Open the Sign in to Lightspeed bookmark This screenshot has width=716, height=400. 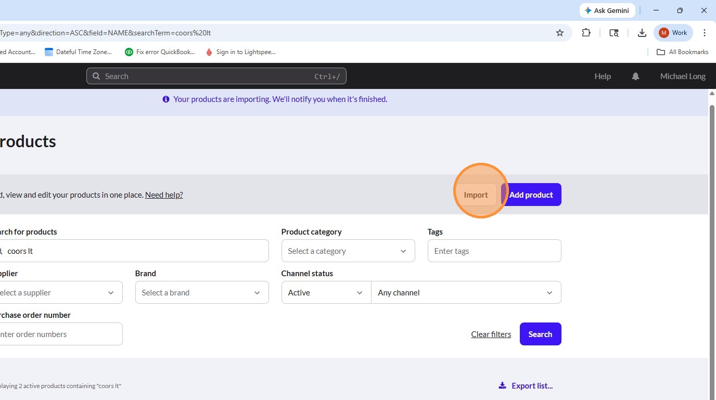coord(240,52)
